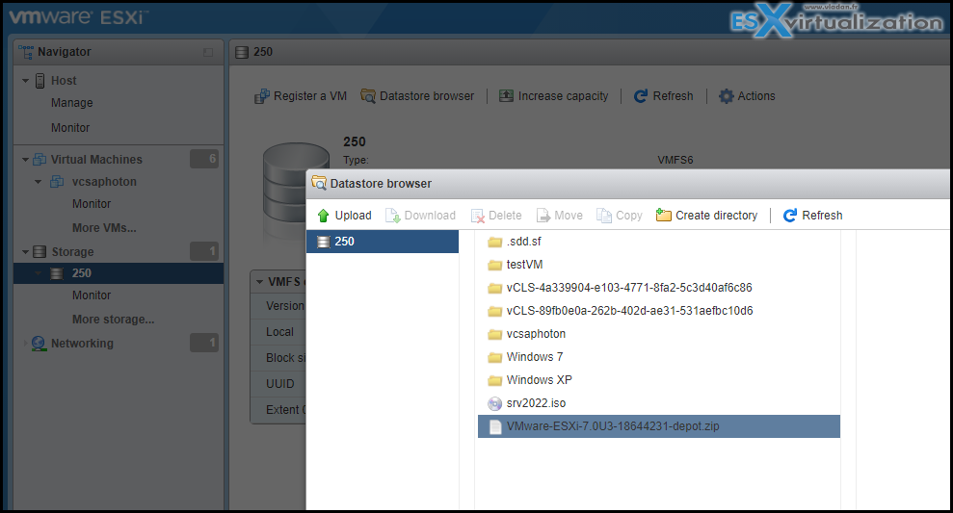Click the Storage icon in Navigator

(40, 251)
